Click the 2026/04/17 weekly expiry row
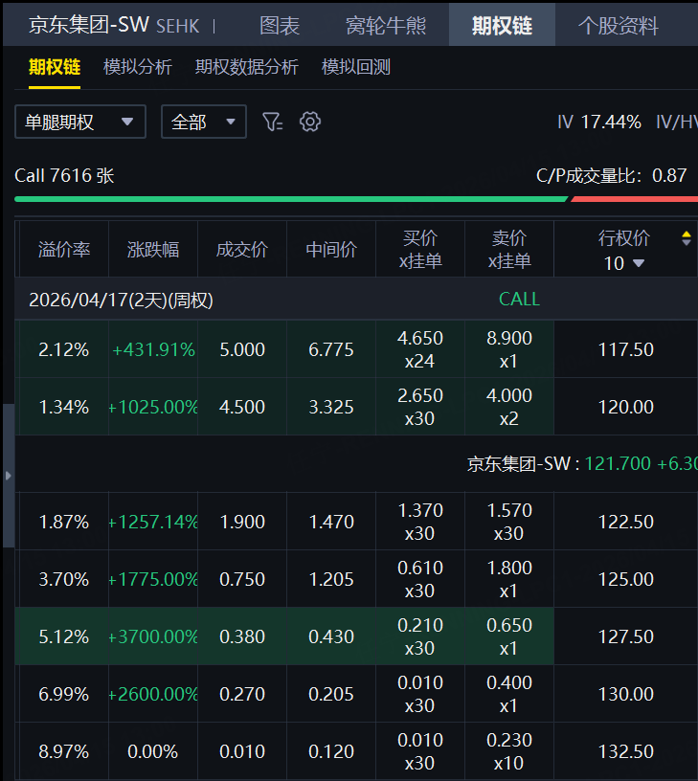Viewport: 698px width, 781px height. pyautogui.click(x=121, y=300)
